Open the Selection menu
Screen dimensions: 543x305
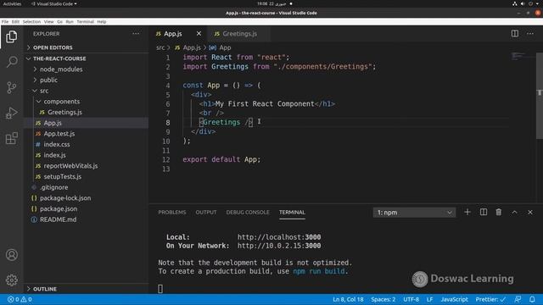click(x=31, y=22)
